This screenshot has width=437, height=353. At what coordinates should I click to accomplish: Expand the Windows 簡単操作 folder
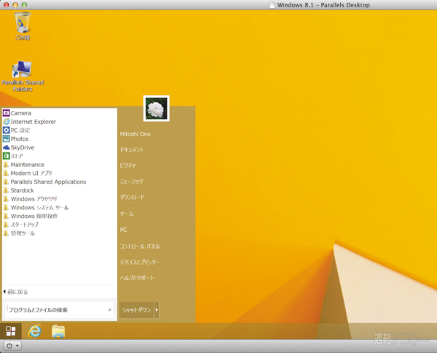pyautogui.click(x=31, y=217)
